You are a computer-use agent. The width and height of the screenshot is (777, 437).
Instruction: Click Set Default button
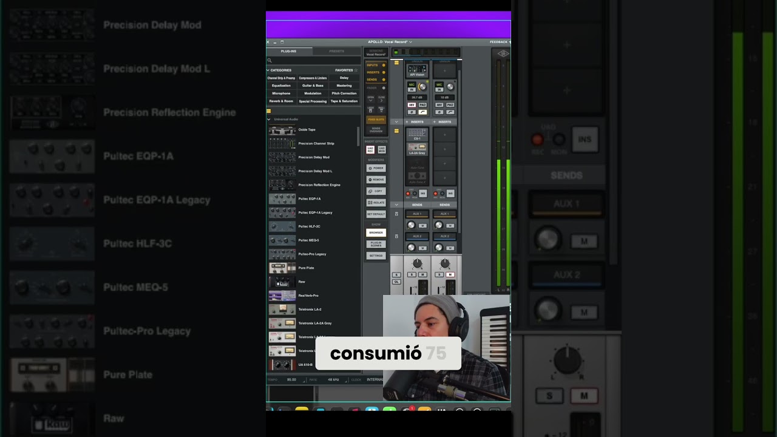click(376, 214)
